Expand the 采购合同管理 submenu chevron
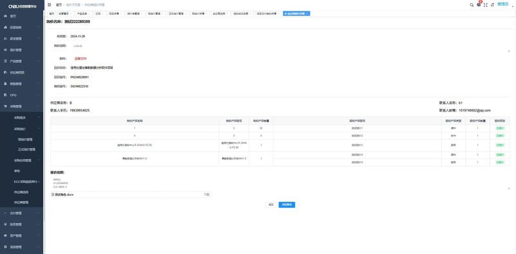 39,161
